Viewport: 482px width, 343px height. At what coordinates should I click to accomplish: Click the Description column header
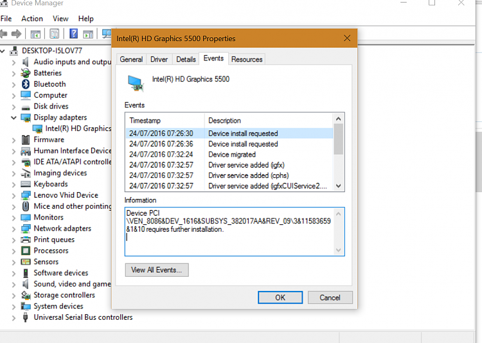(x=269, y=121)
